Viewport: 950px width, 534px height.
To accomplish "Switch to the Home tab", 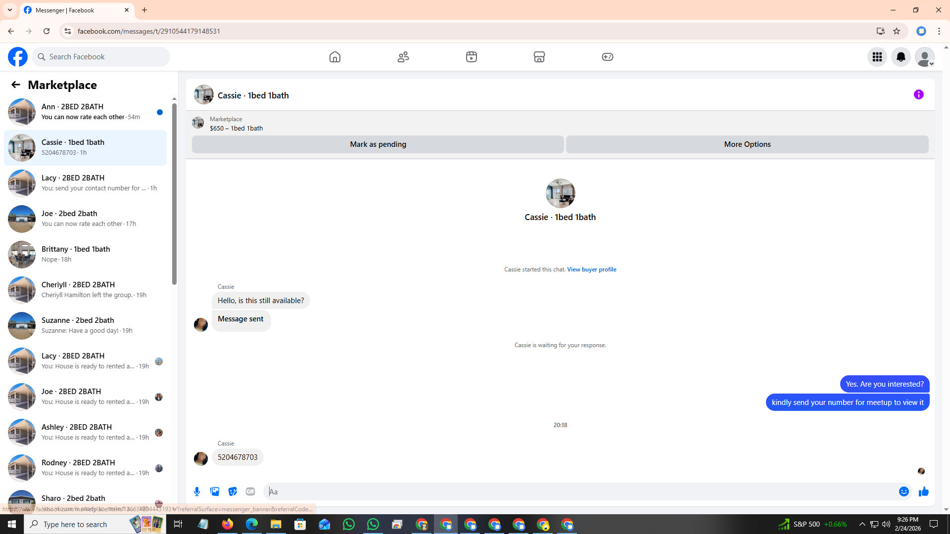I will pos(335,57).
